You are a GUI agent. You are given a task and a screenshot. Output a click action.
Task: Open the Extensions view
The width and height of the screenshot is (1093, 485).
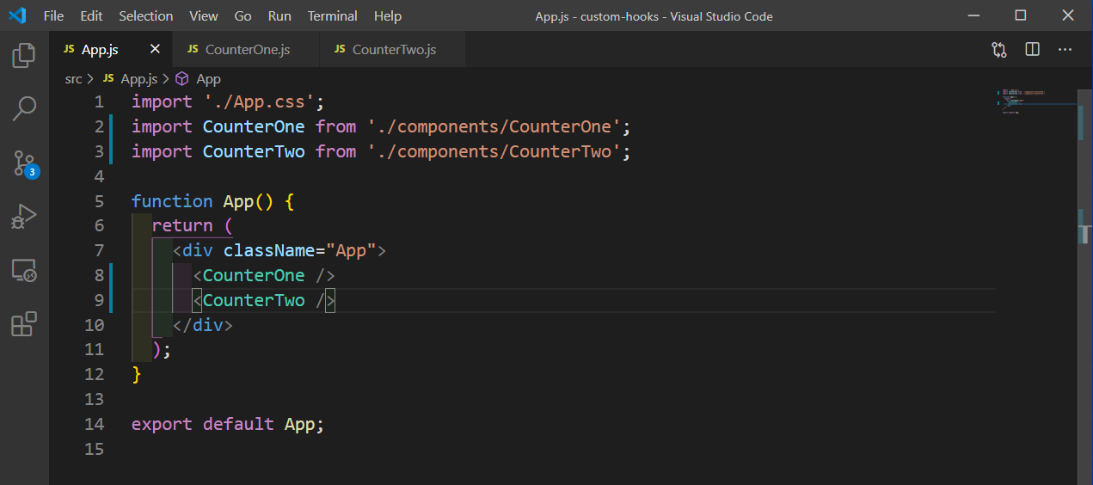(x=24, y=324)
